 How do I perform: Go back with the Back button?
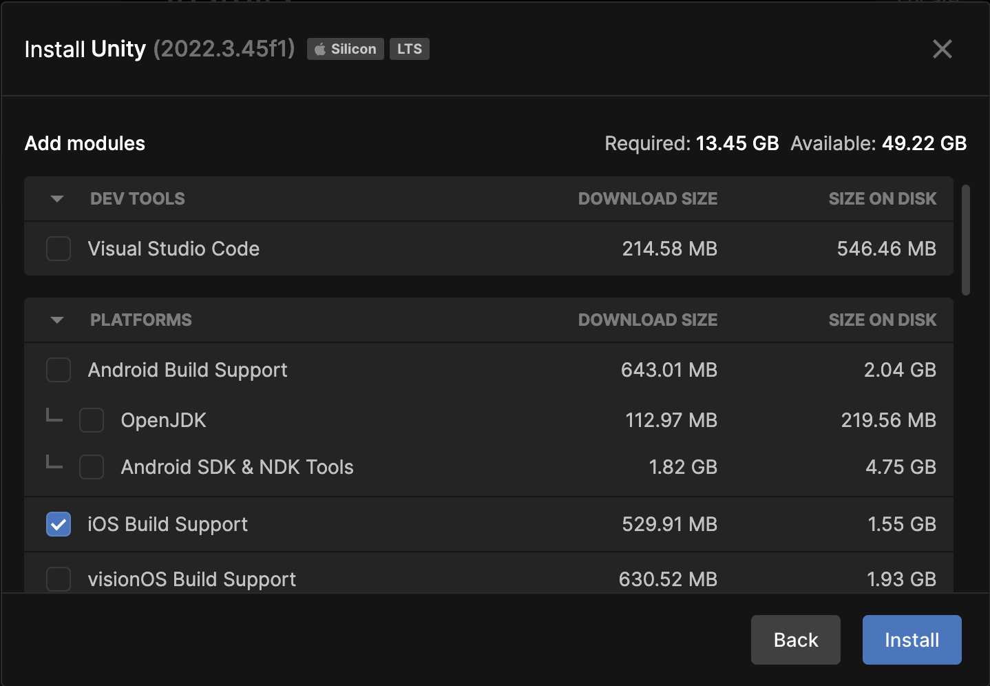coord(795,640)
